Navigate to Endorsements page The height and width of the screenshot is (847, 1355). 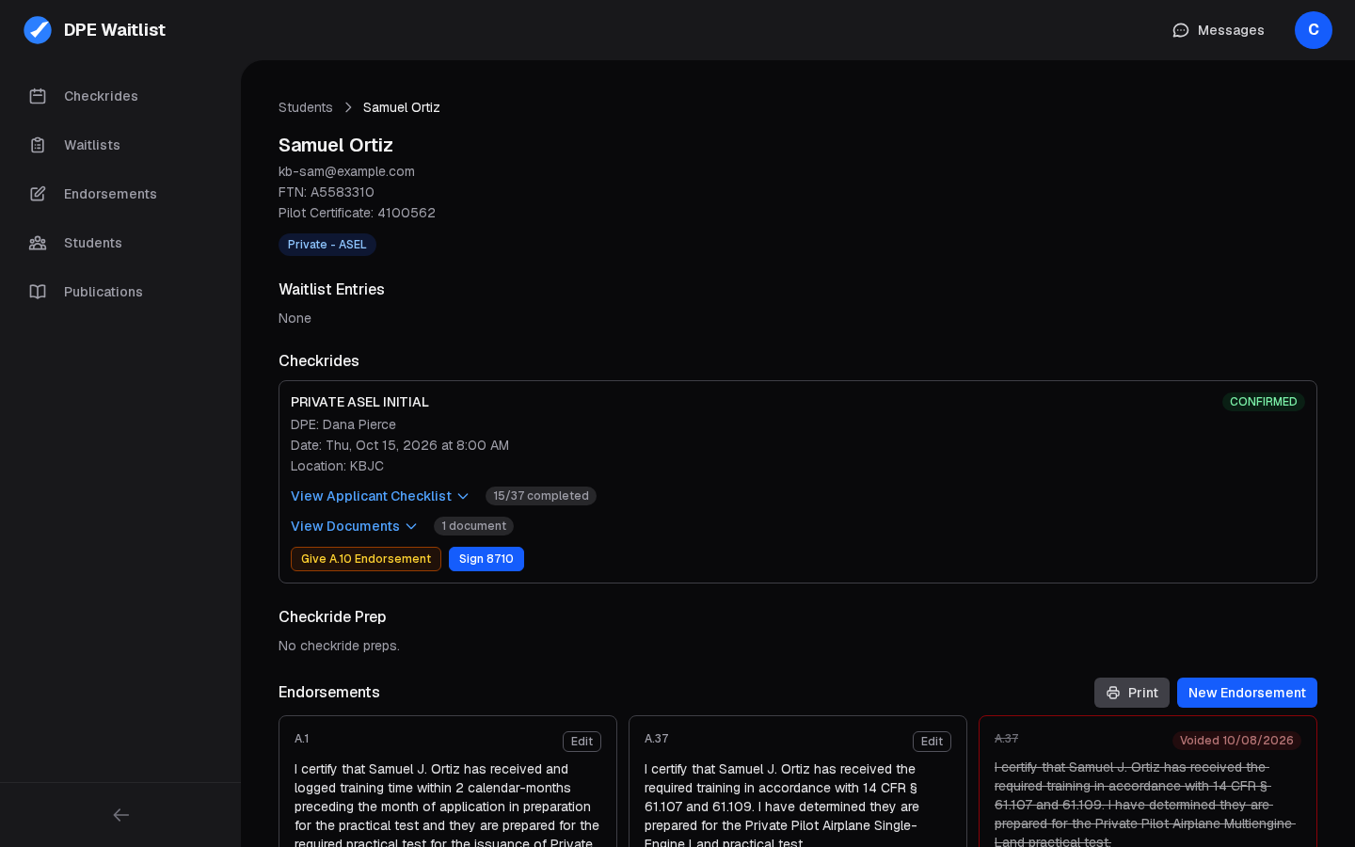tap(110, 194)
